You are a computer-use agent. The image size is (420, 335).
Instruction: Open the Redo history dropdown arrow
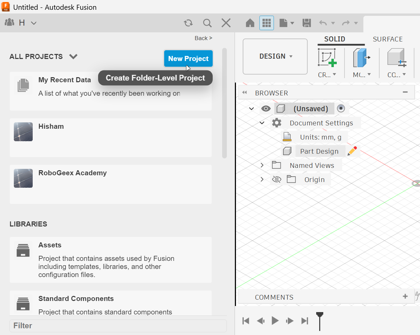click(356, 23)
